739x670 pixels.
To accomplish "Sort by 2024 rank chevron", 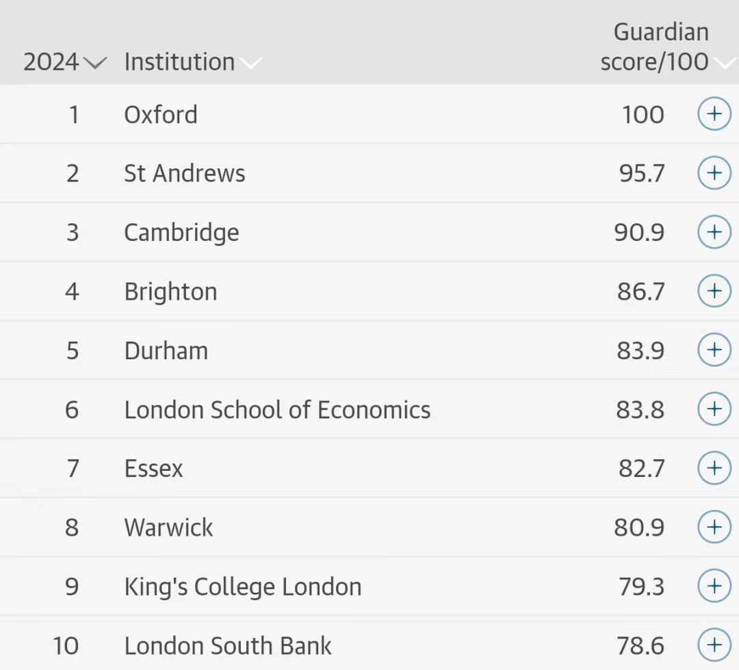I will click(95, 63).
